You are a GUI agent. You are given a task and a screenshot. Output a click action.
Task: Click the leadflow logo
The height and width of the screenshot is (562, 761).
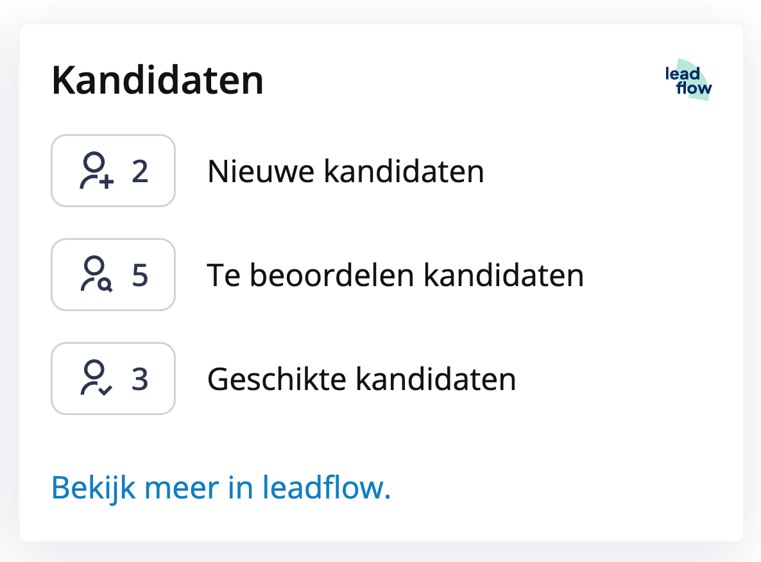pyautogui.click(x=688, y=81)
